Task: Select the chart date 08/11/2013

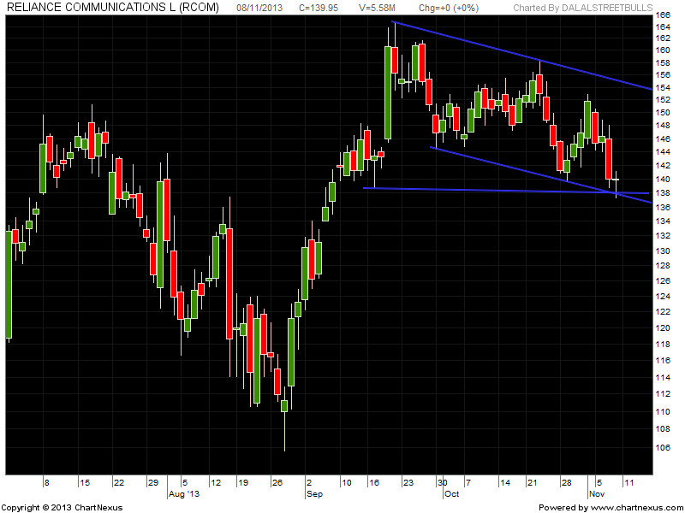Action: pos(259,8)
